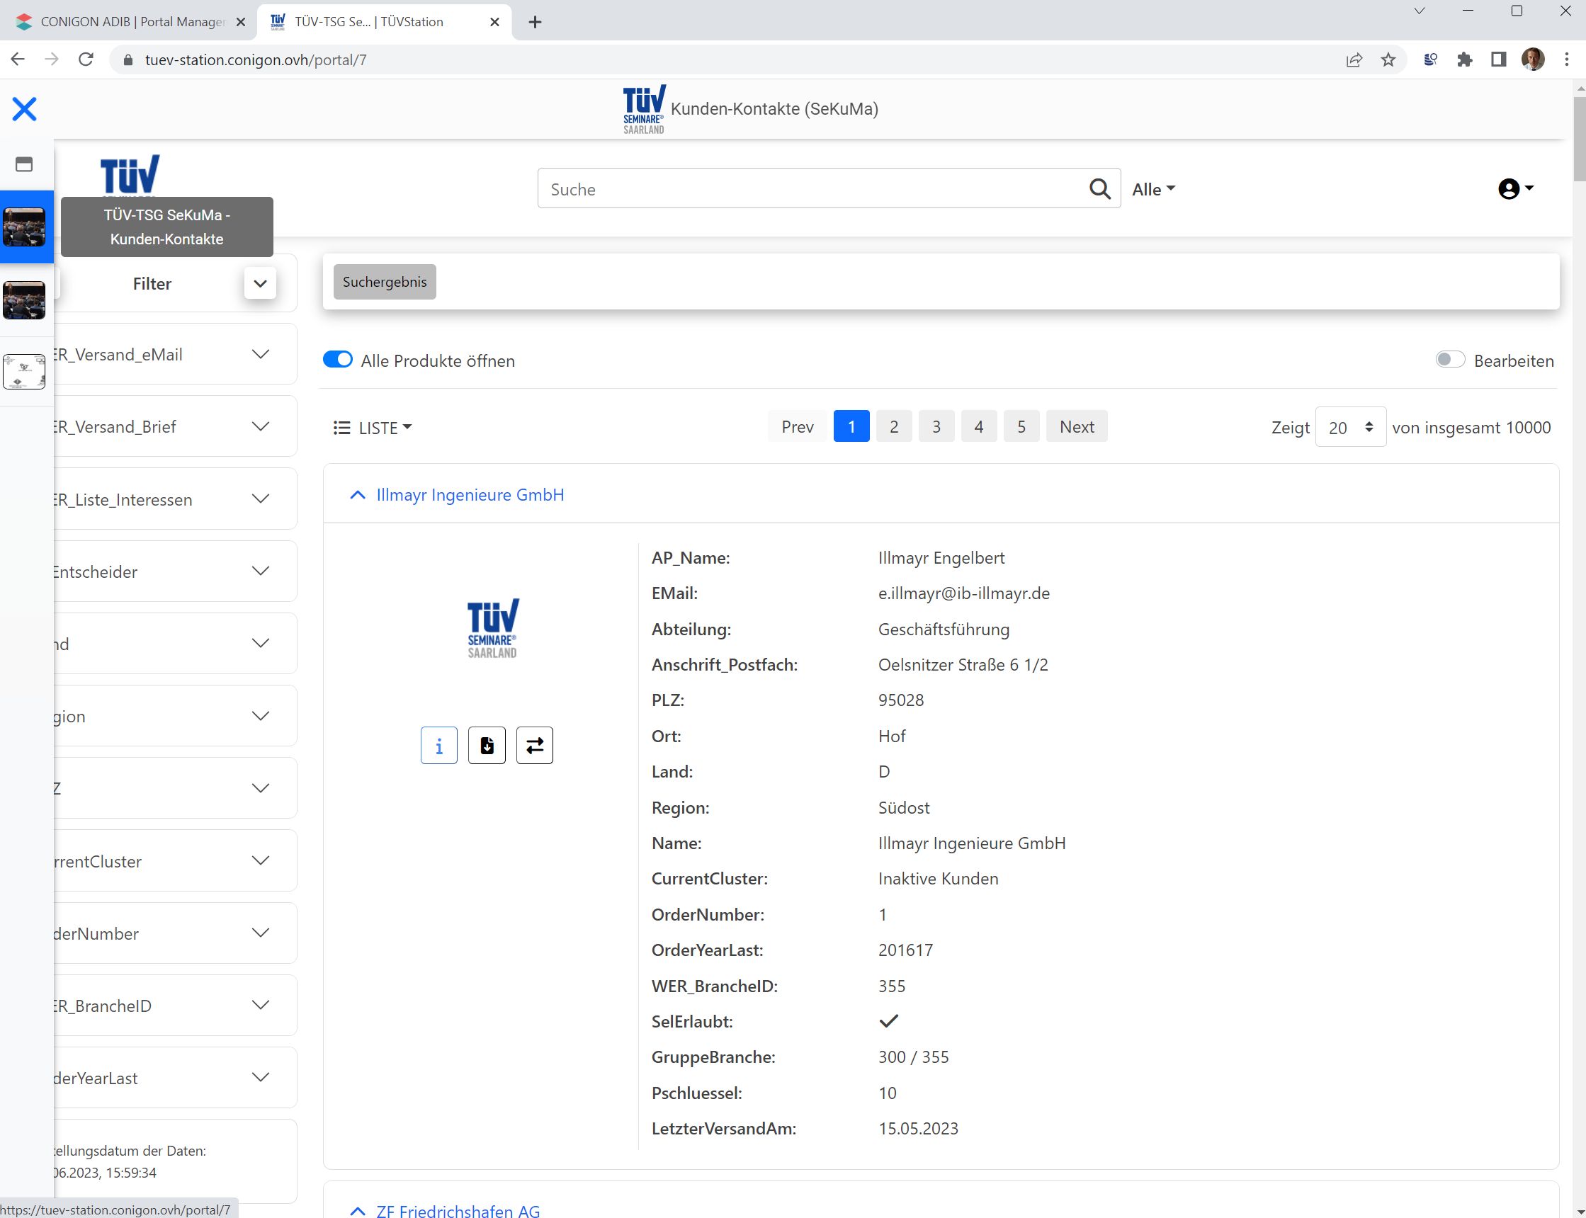Click the window panel icon in the left sidebar
This screenshot has height=1218, width=1586.
[24, 164]
